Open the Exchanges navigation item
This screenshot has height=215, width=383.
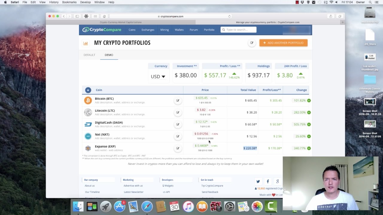[148, 30]
